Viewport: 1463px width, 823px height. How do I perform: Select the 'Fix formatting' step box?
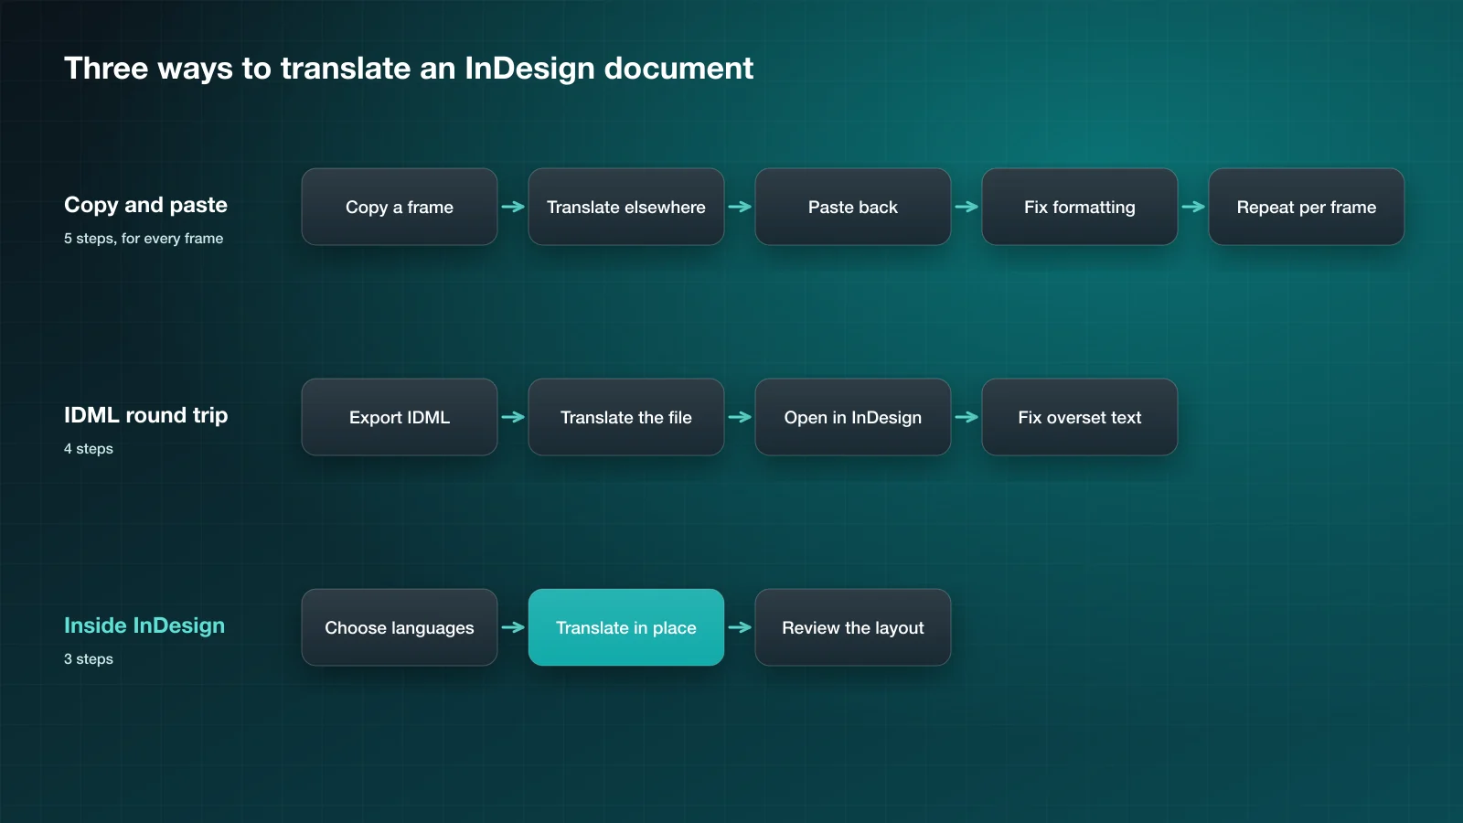point(1080,207)
